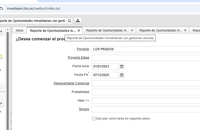This screenshot has height=130, width=200.
Task: Click the Valor >= input field
Action: click(146, 101)
